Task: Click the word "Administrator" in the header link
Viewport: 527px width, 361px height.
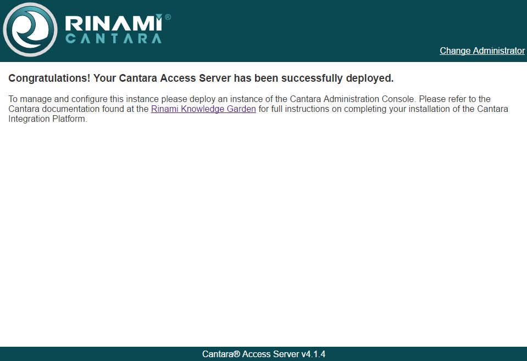Action: click(x=498, y=50)
